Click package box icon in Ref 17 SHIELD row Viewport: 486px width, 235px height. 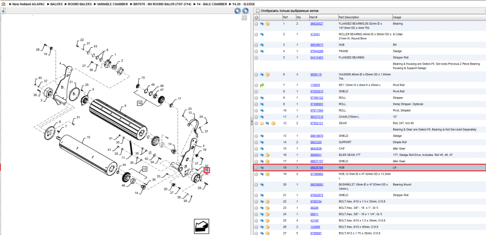[267, 161]
